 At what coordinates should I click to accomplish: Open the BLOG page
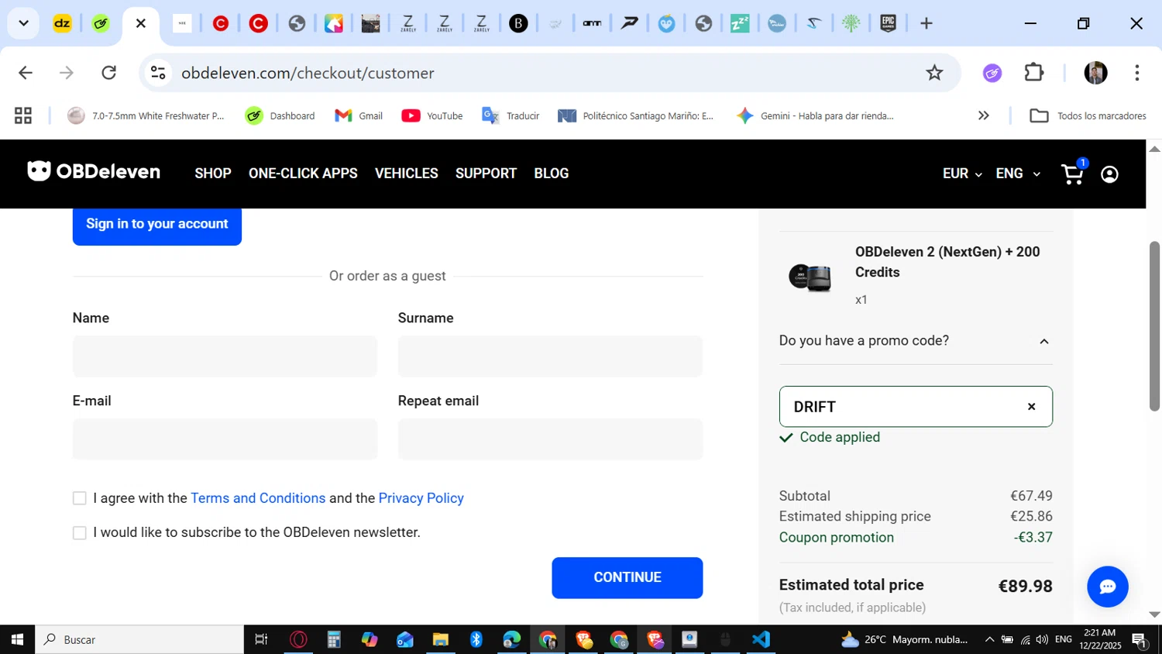coord(552,174)
